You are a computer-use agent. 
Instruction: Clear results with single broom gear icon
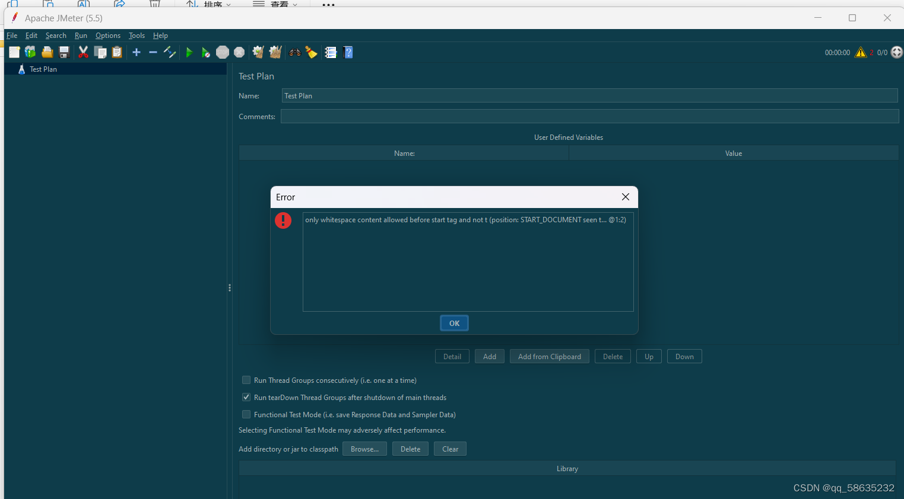click(258, 52)
